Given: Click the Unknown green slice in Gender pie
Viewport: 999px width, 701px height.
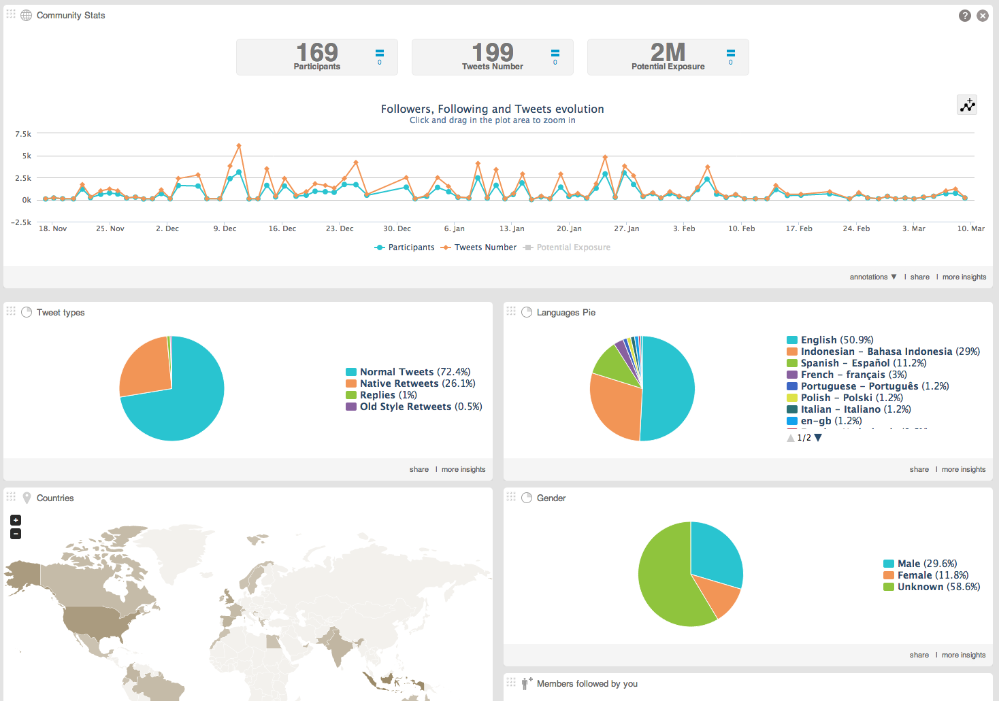Looking at the screenshot, I should tap(667, 578).
